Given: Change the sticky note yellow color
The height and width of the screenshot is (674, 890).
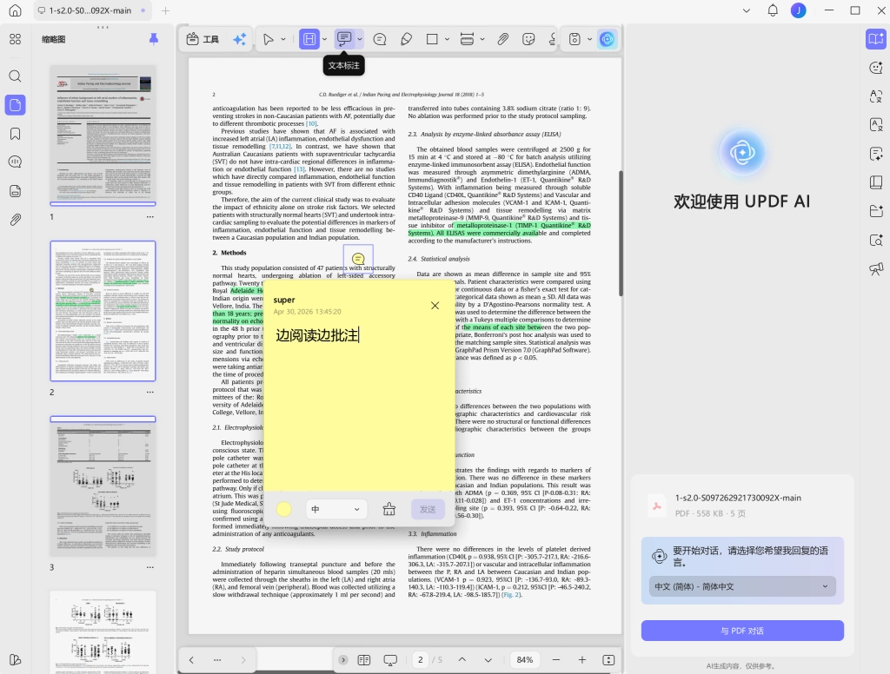Looking at the screenshot, I should (x=284, y=510).
